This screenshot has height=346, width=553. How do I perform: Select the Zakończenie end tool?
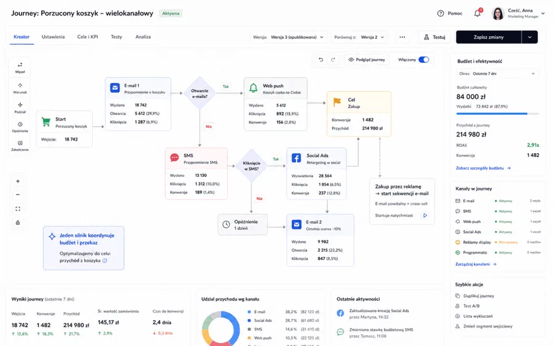pyautogui.click(x=20, y=146)
